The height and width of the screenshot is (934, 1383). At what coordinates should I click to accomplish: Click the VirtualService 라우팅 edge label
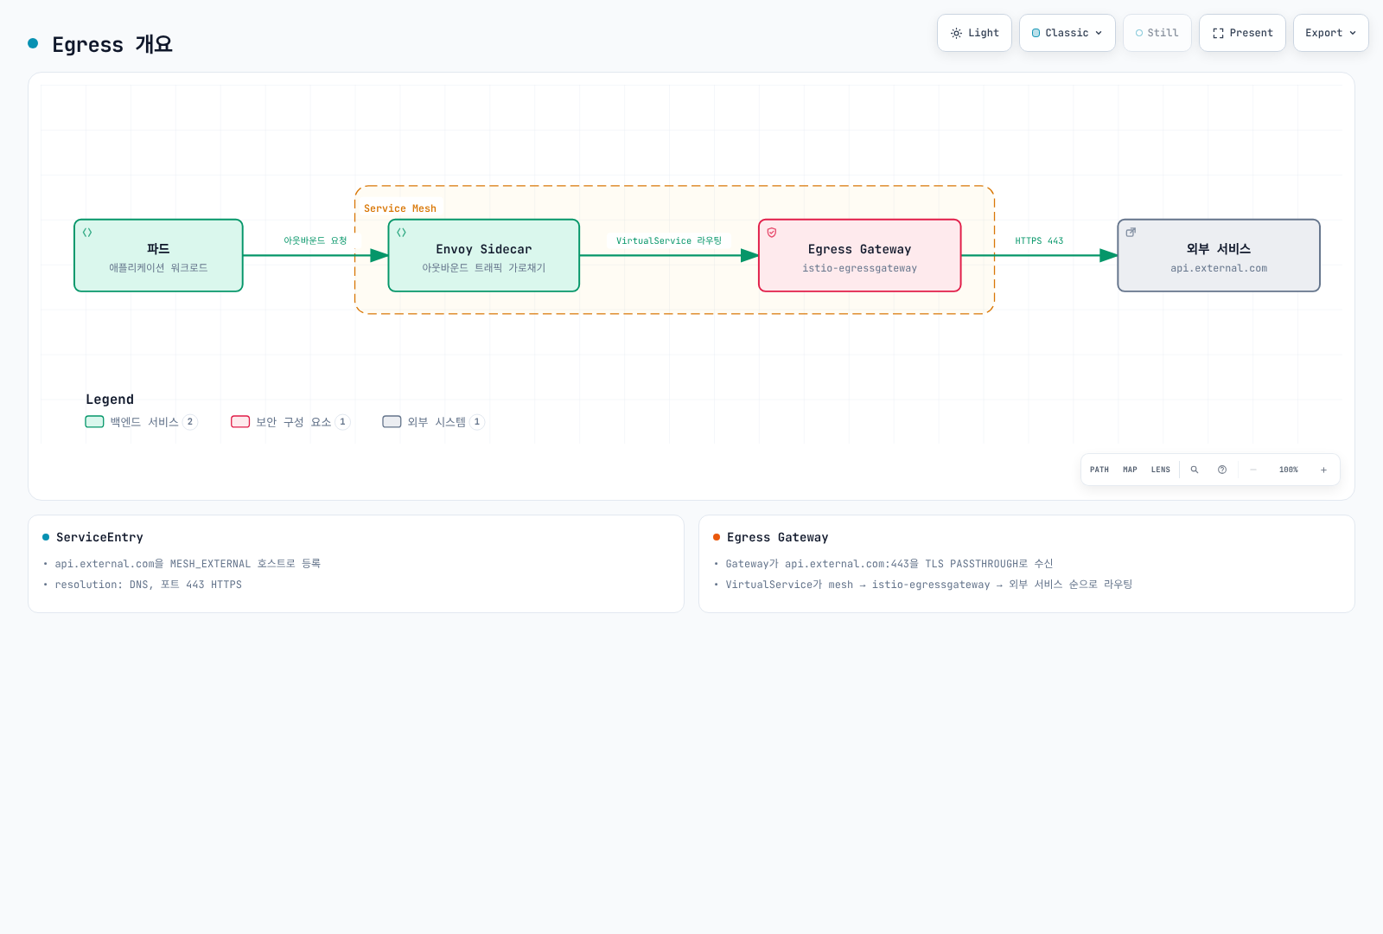click(x=669, y=240)
